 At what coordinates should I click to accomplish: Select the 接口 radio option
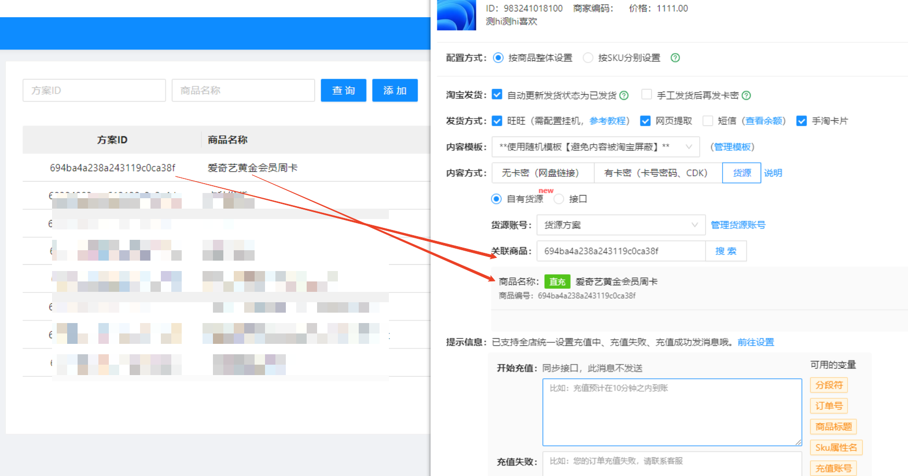(x=559, y=199)
